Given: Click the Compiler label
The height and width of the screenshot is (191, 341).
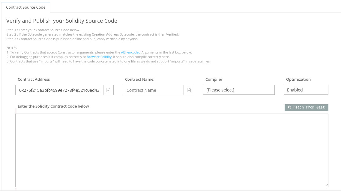Looking at the screenshot, I should pyautogui.click(x=214, y=79).
